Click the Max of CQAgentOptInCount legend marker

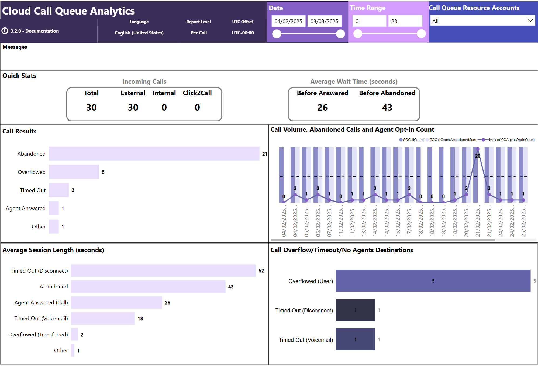[x=483, y=140]
